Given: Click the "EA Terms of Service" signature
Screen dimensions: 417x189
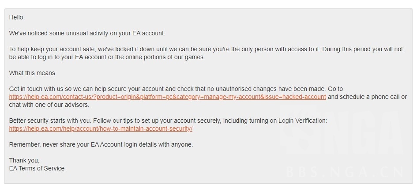Looking at the screenshot, I should click(x=37, y=168).
